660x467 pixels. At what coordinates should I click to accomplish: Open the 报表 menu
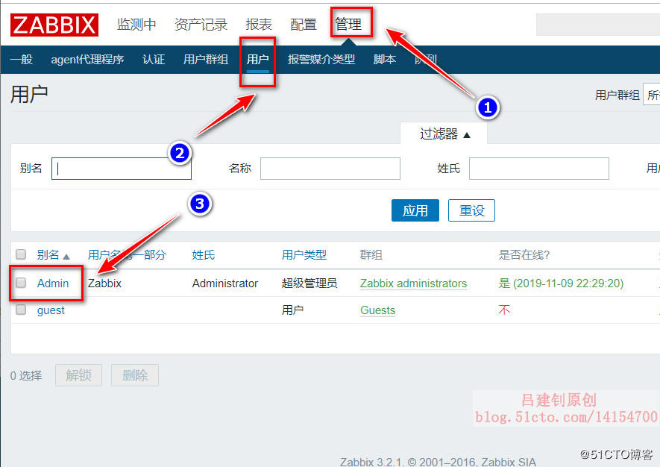click(259, 25)
